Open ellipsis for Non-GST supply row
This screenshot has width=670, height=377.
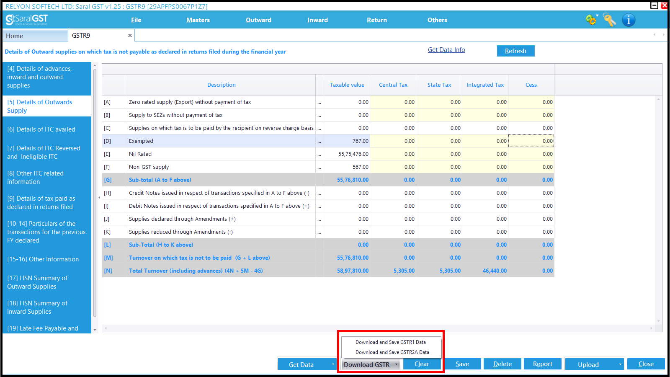coord(320,167)
